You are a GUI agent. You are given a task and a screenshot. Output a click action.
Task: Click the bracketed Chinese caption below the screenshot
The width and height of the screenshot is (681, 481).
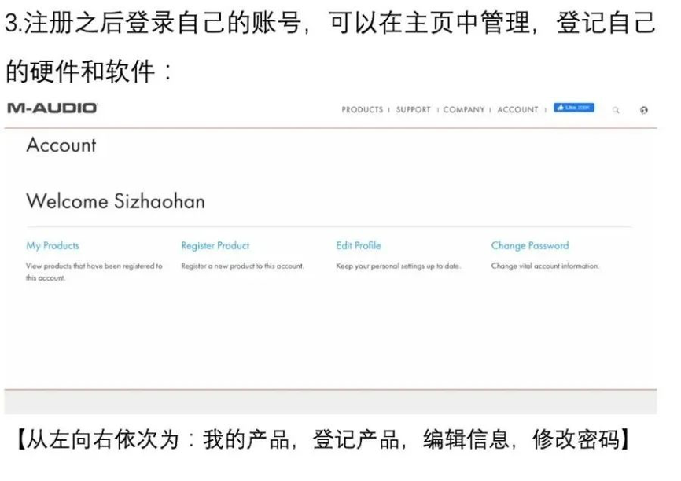point(322,439)
